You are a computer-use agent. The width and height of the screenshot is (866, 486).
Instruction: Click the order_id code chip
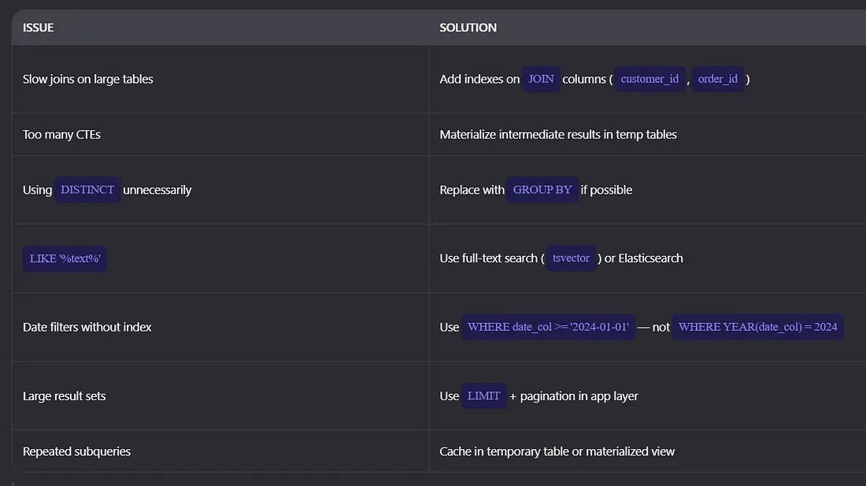(717, 79)
